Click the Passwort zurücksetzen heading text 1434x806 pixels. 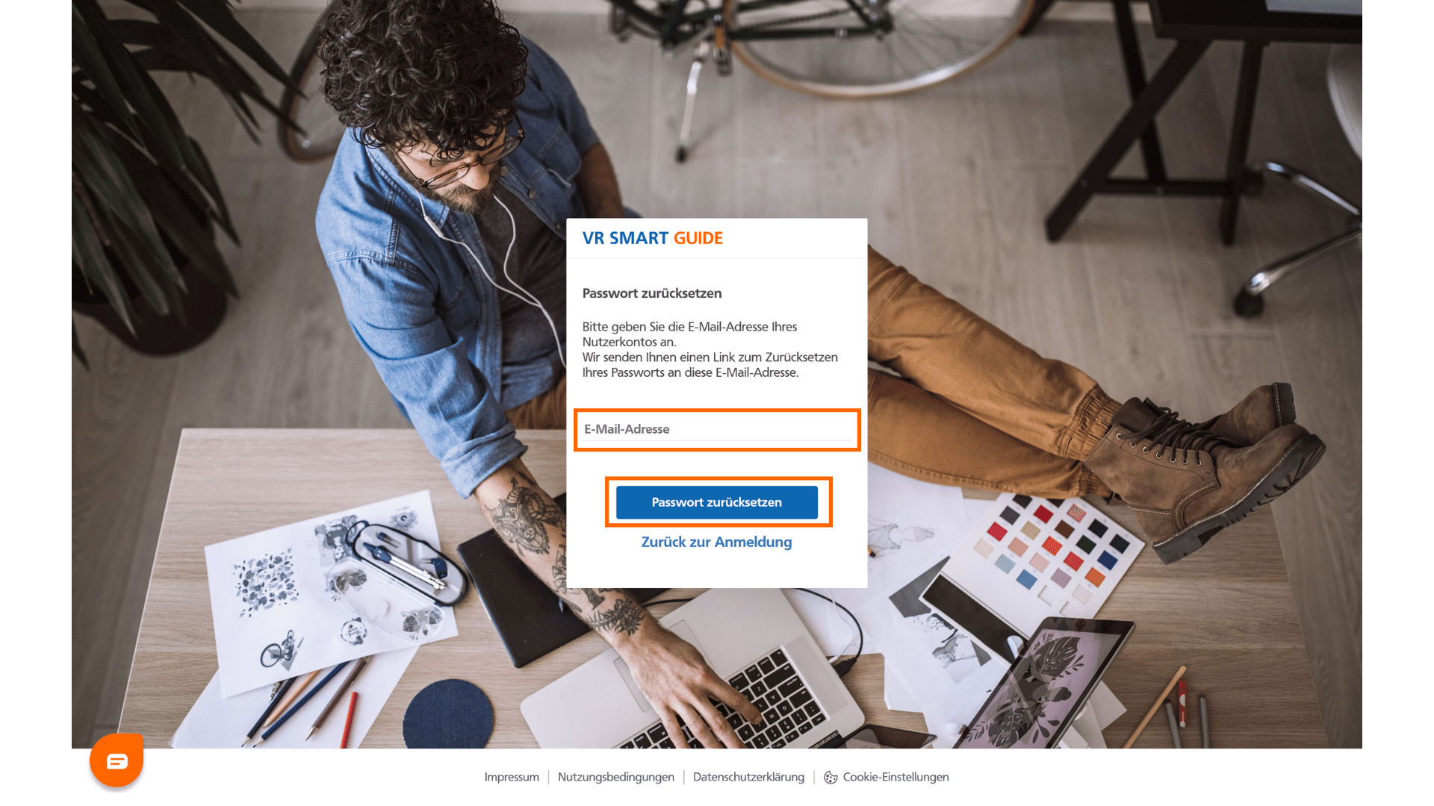(x=652, y=293)
